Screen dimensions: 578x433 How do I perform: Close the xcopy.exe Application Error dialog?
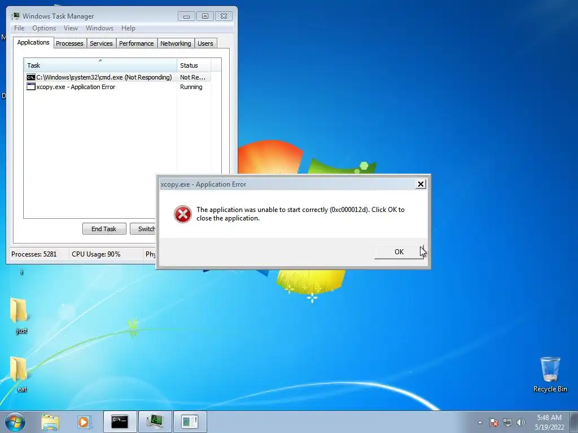click(x=420, y=184)
